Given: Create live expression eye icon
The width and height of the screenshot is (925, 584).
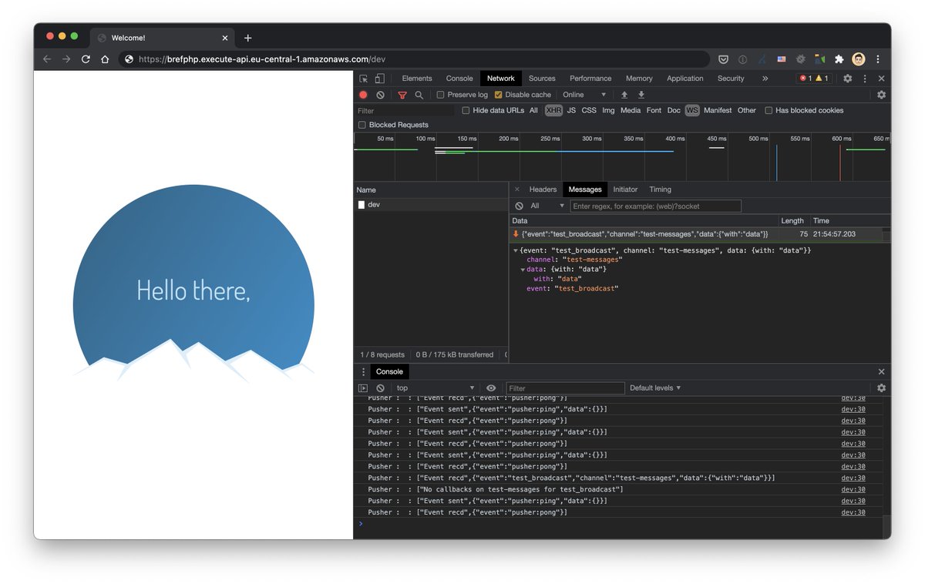Looking at the screenshot, I should (x=491, y=388).
